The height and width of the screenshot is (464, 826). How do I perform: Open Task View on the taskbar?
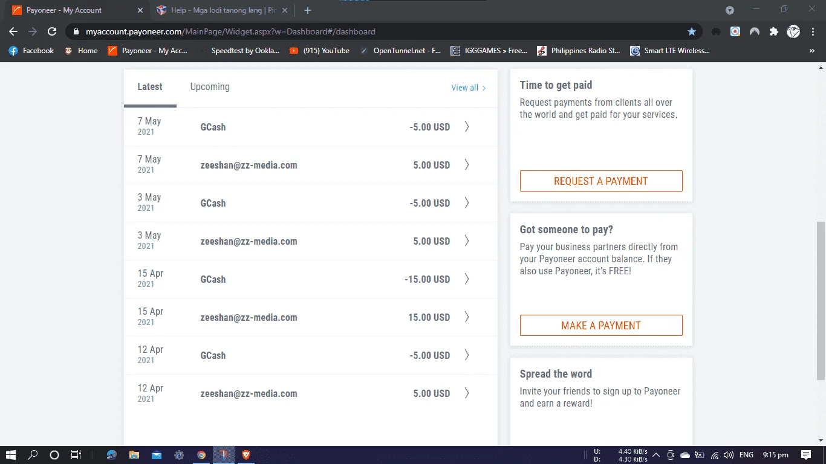(76, 455)
